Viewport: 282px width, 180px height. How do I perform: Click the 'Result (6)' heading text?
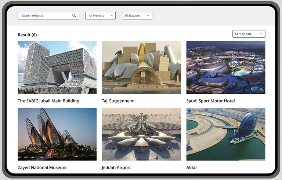(x=27, y=35)
